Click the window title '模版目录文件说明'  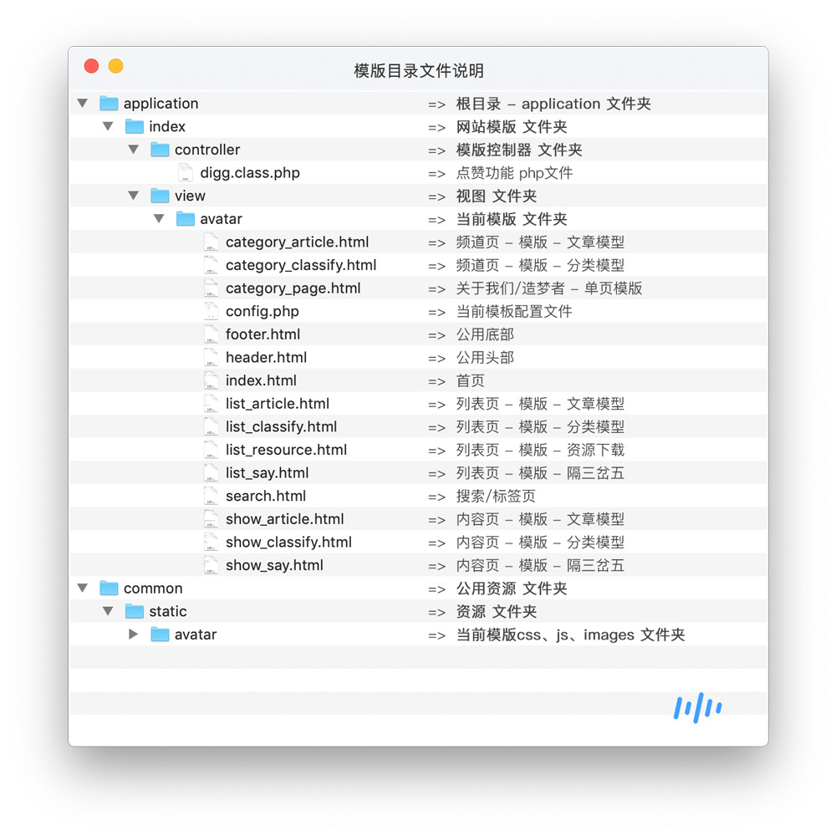pos(419,70)
